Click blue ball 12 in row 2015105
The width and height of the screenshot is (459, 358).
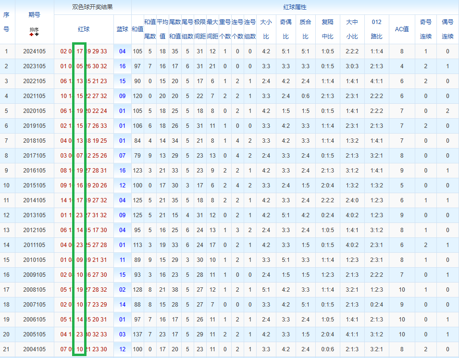pyautogui.click(x=123, y=185)
